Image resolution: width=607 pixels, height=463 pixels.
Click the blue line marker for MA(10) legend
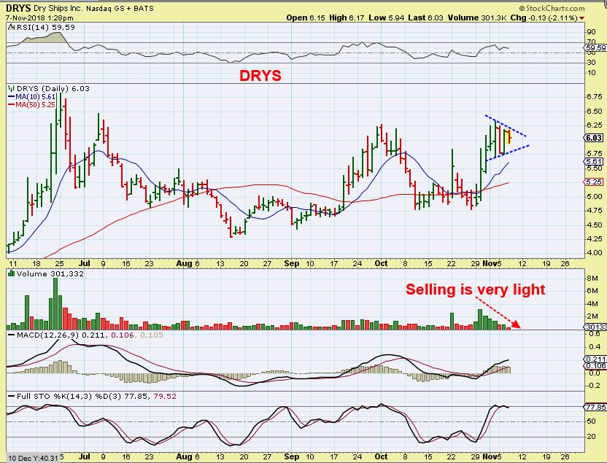pos(11,97)
